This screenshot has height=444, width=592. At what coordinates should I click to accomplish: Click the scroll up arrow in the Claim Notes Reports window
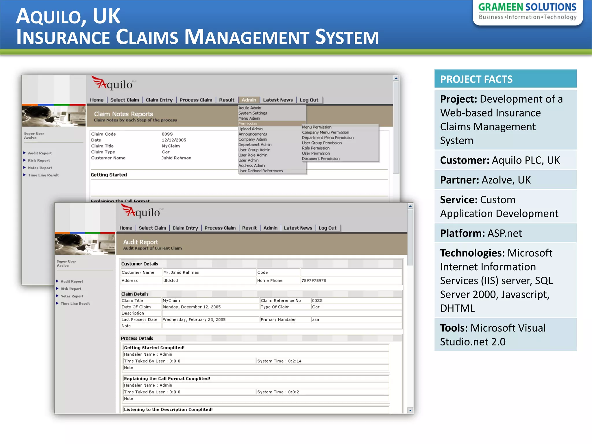[x=396, y=78]
